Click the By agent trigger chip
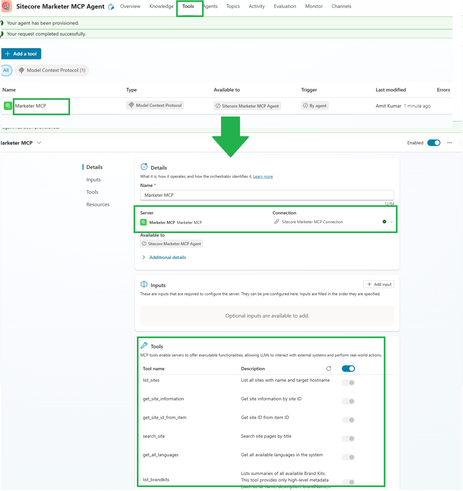 315,105
